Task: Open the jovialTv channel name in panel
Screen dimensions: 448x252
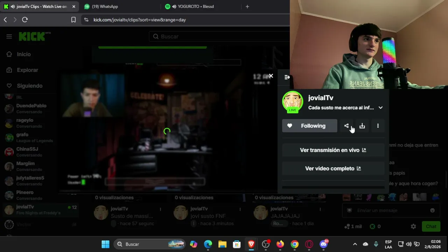Action: tap(321, 98)
